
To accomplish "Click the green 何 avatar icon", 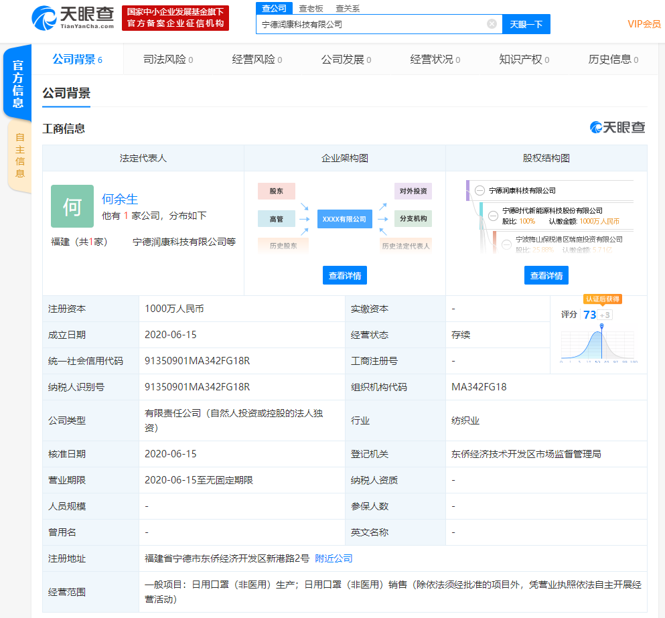I will pos(72,207).
